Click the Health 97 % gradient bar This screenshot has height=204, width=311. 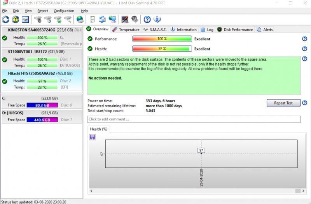[162, 49]
